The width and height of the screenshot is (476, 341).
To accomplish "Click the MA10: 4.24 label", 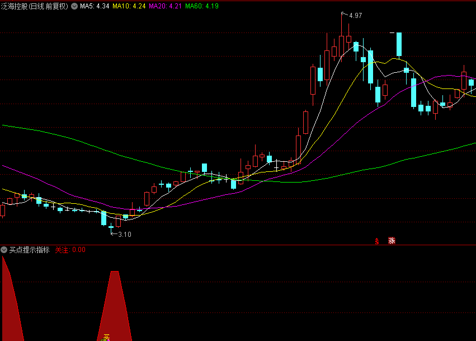I will point(129,6).
